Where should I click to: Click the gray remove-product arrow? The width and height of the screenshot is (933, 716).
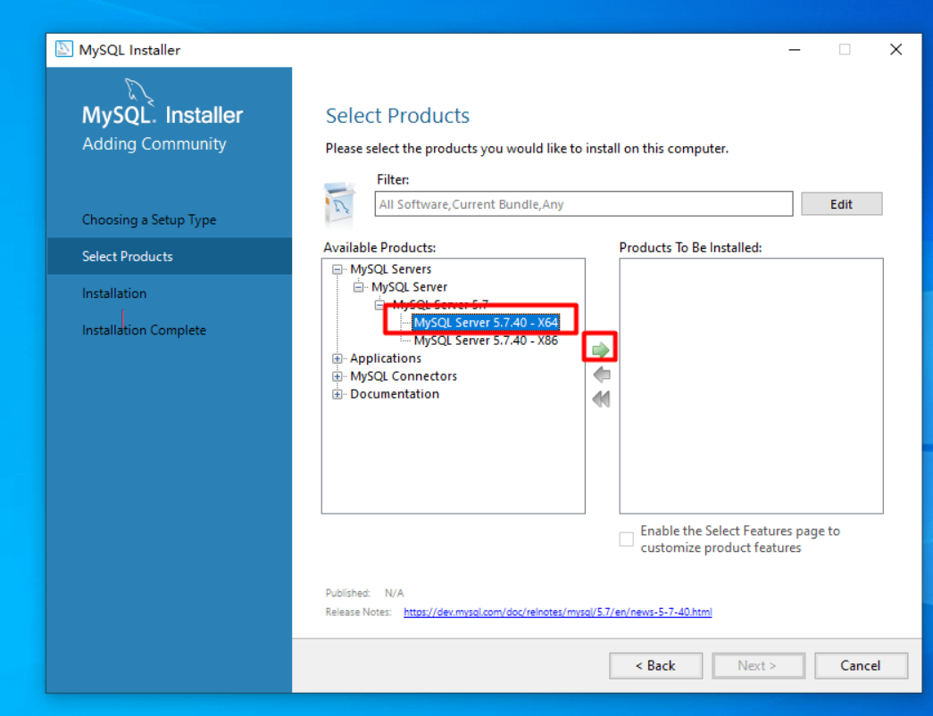602,374
